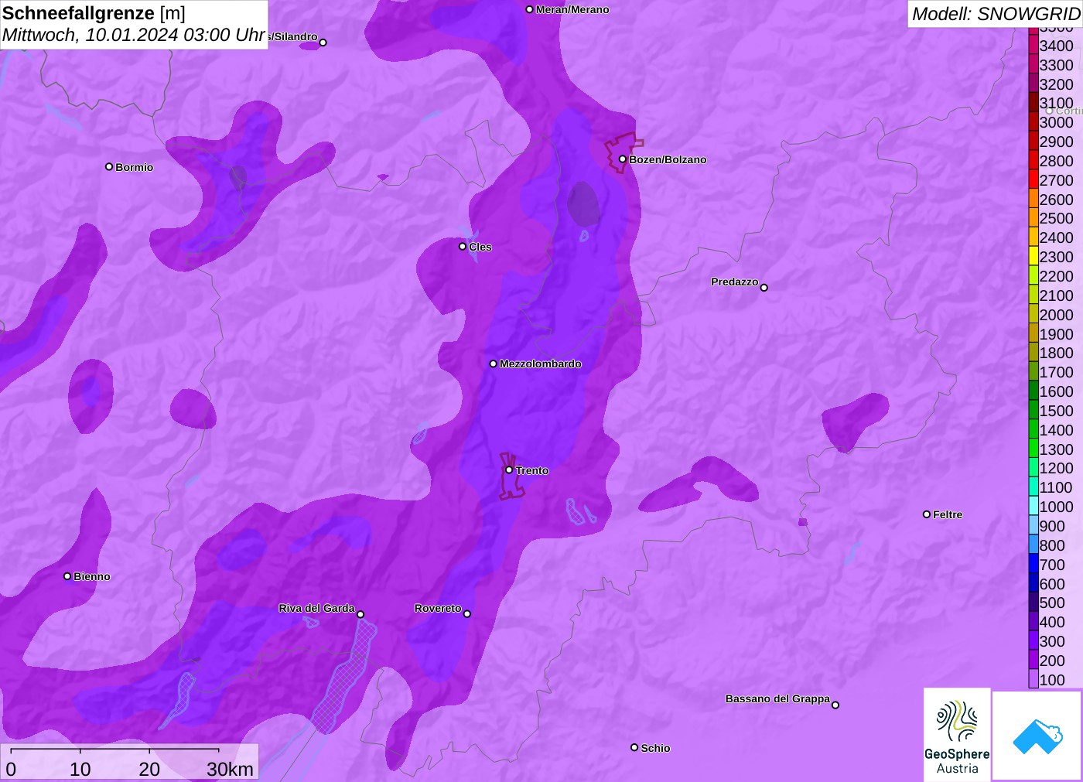Click the 2000 legend value label
Viewport: 1083px width, 782px height.
tap(1056, 314)
